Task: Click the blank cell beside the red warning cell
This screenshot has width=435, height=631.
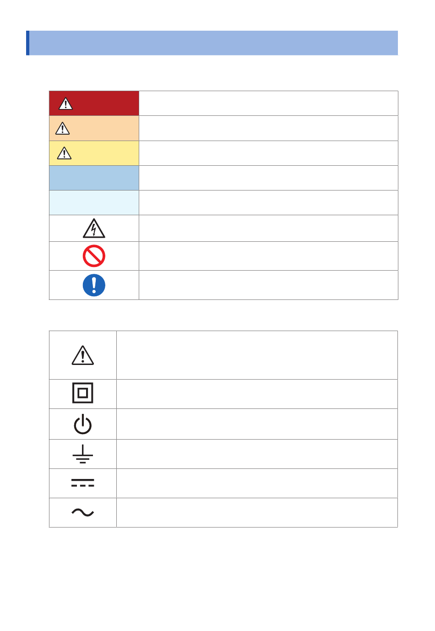Action: 268,103
